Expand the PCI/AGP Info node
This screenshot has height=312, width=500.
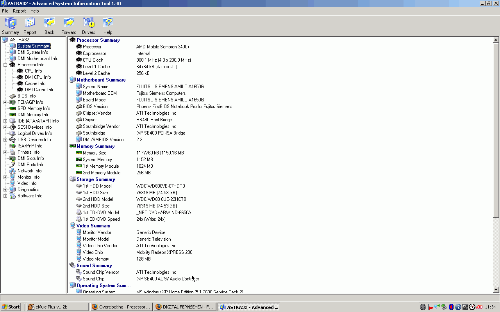tap(5, 102)
